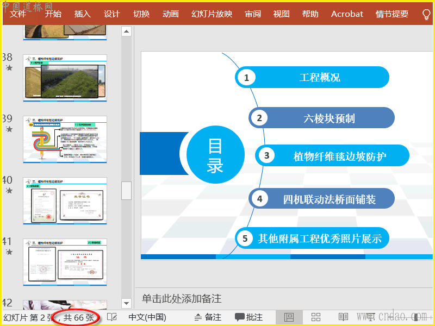Click the number 3 circle on slide
This screenshot has height=326, width=435.
[266, 155]
